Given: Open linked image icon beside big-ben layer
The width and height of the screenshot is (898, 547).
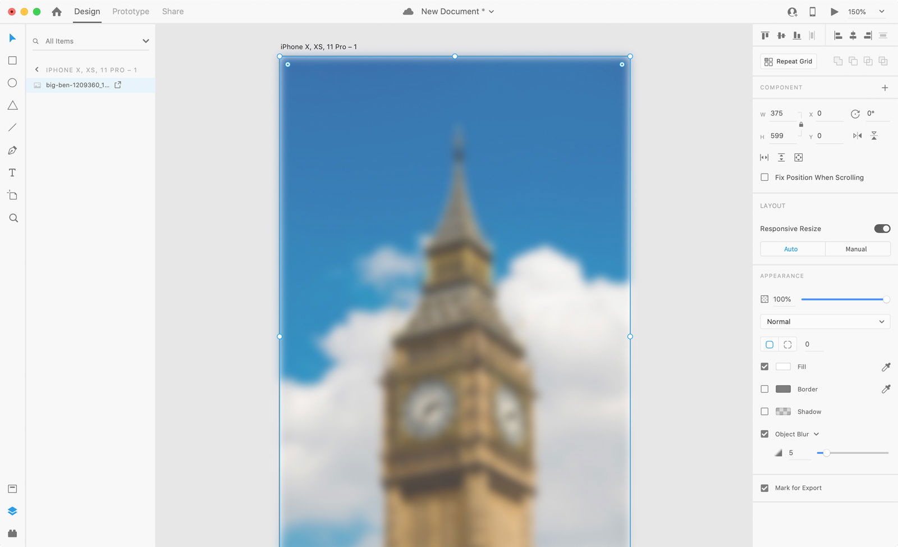Looking at the screenshot, I should coord(118,85).
